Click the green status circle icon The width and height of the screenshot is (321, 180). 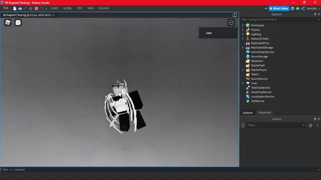coord(297,8)
